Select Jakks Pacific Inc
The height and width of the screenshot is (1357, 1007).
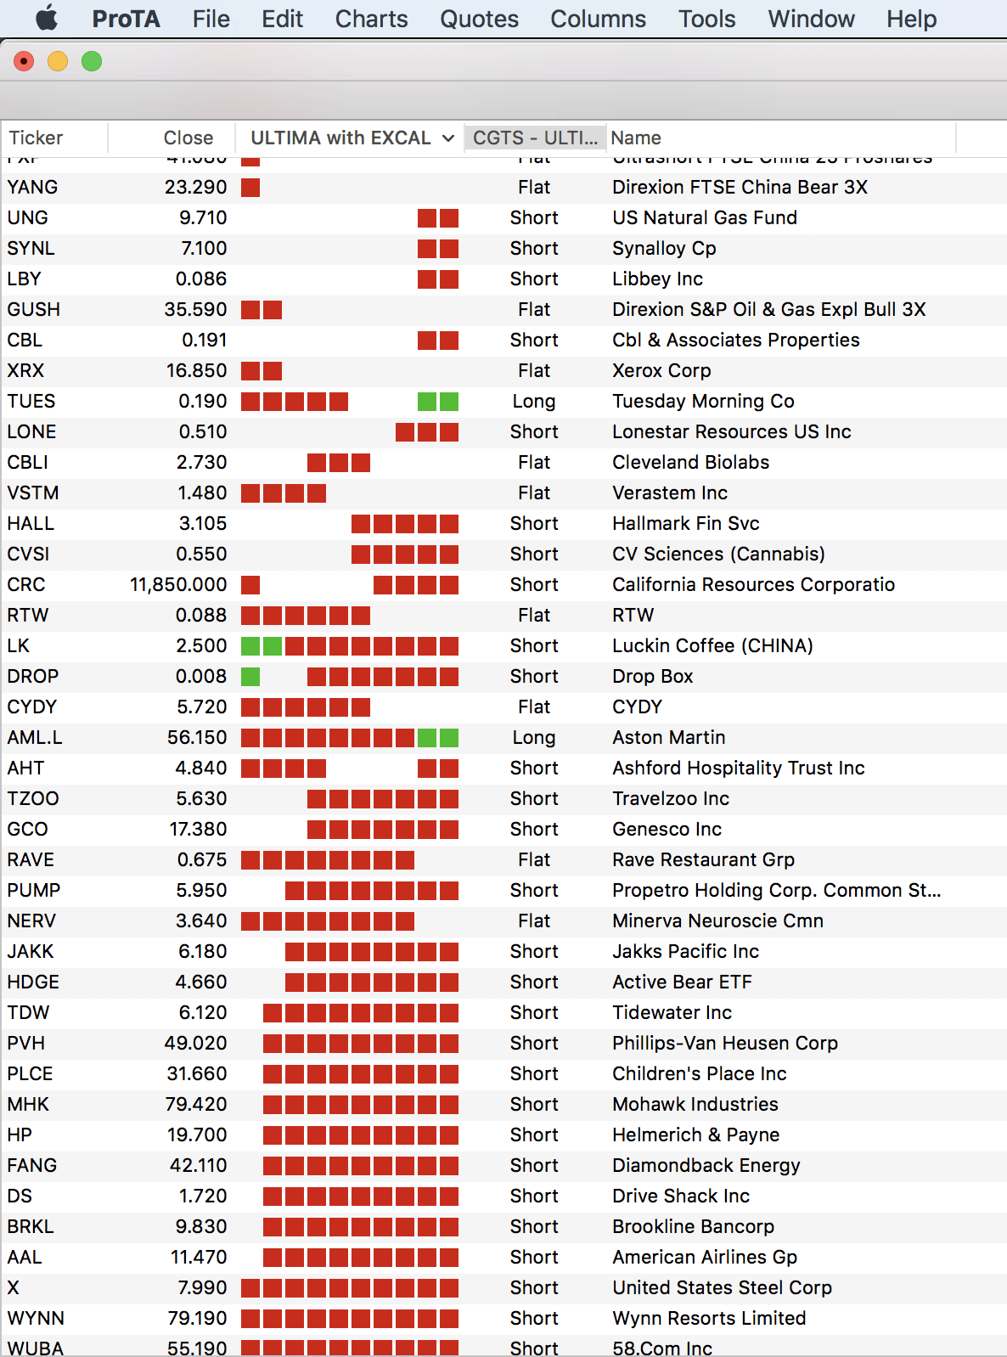coord(685,951)
